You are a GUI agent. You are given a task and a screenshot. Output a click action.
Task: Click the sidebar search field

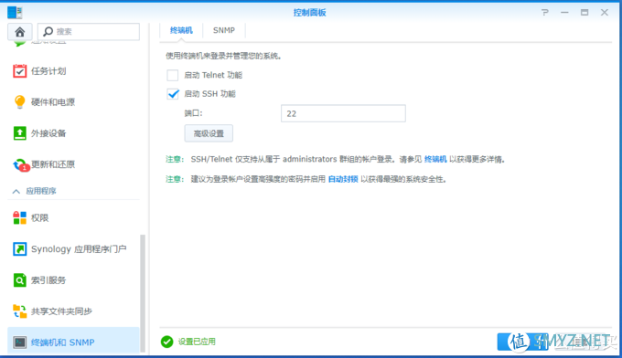pos(89,32)
